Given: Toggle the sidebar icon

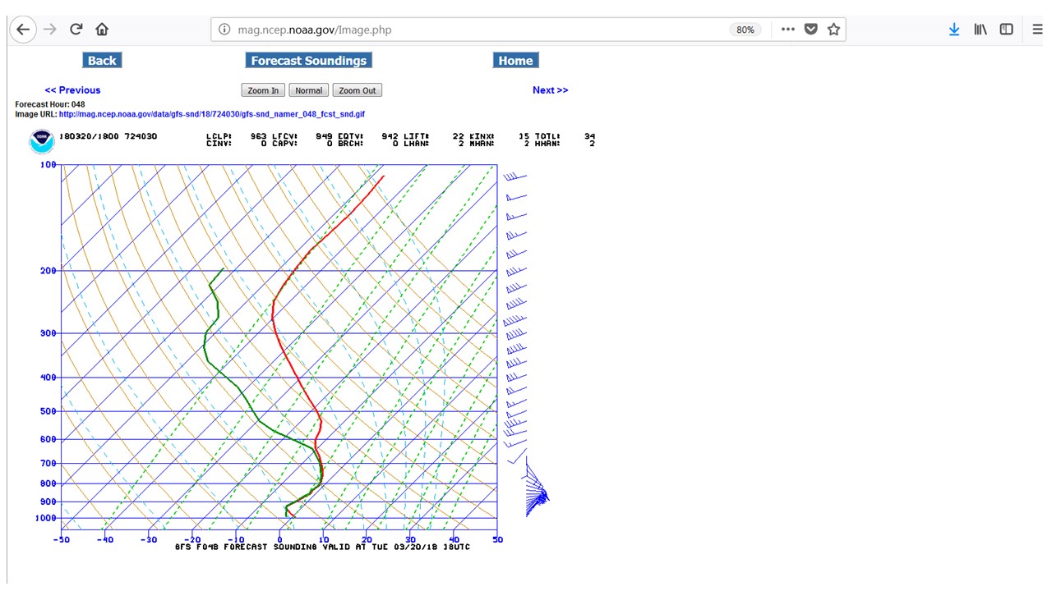Looking at the screenshot, I should pyautogui.click(x=1006, y=30).
